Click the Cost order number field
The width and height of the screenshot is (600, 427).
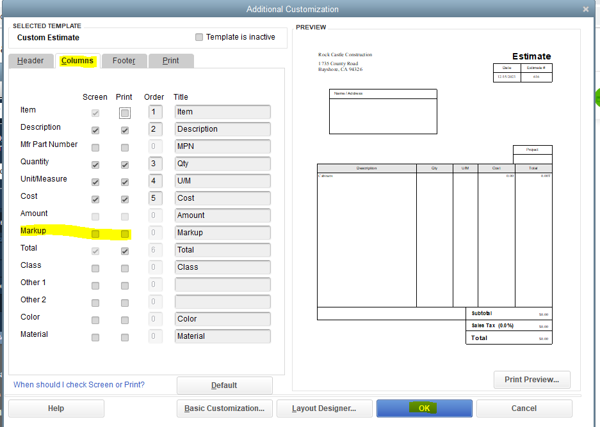[156, 198]
